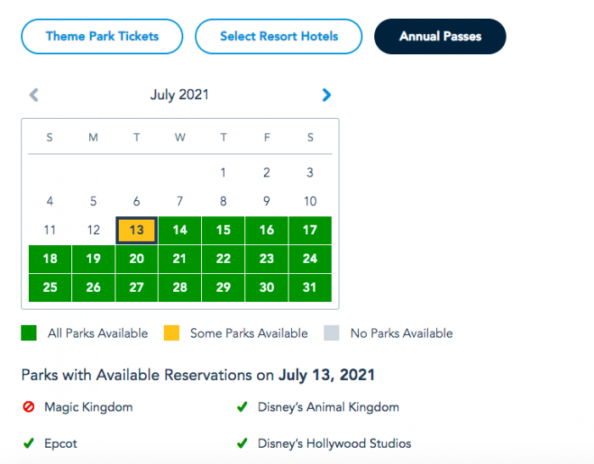Select July 13 on the calendar

(137, 230)
